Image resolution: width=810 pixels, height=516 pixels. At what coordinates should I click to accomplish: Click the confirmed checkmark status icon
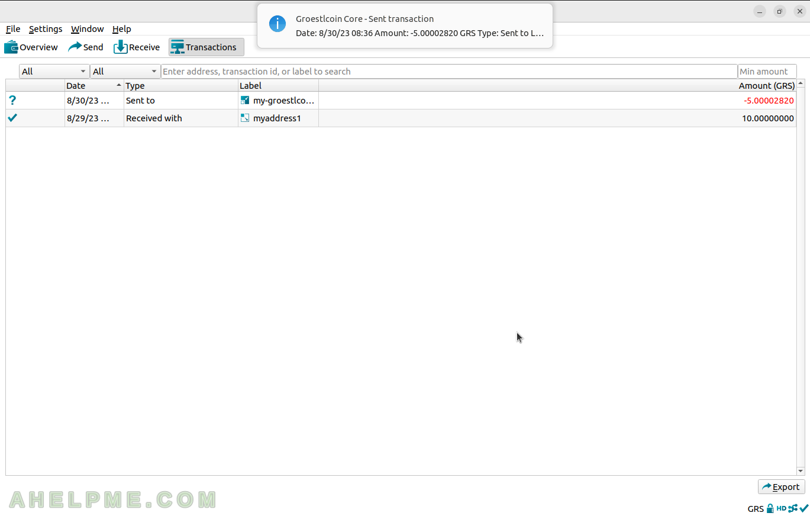(x=12, y=118)
